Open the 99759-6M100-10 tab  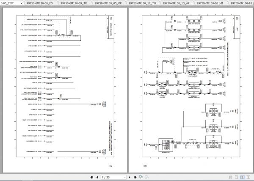pos(242,3)
